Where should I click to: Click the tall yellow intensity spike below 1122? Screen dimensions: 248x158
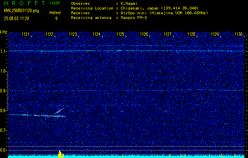tap(60, 154)
